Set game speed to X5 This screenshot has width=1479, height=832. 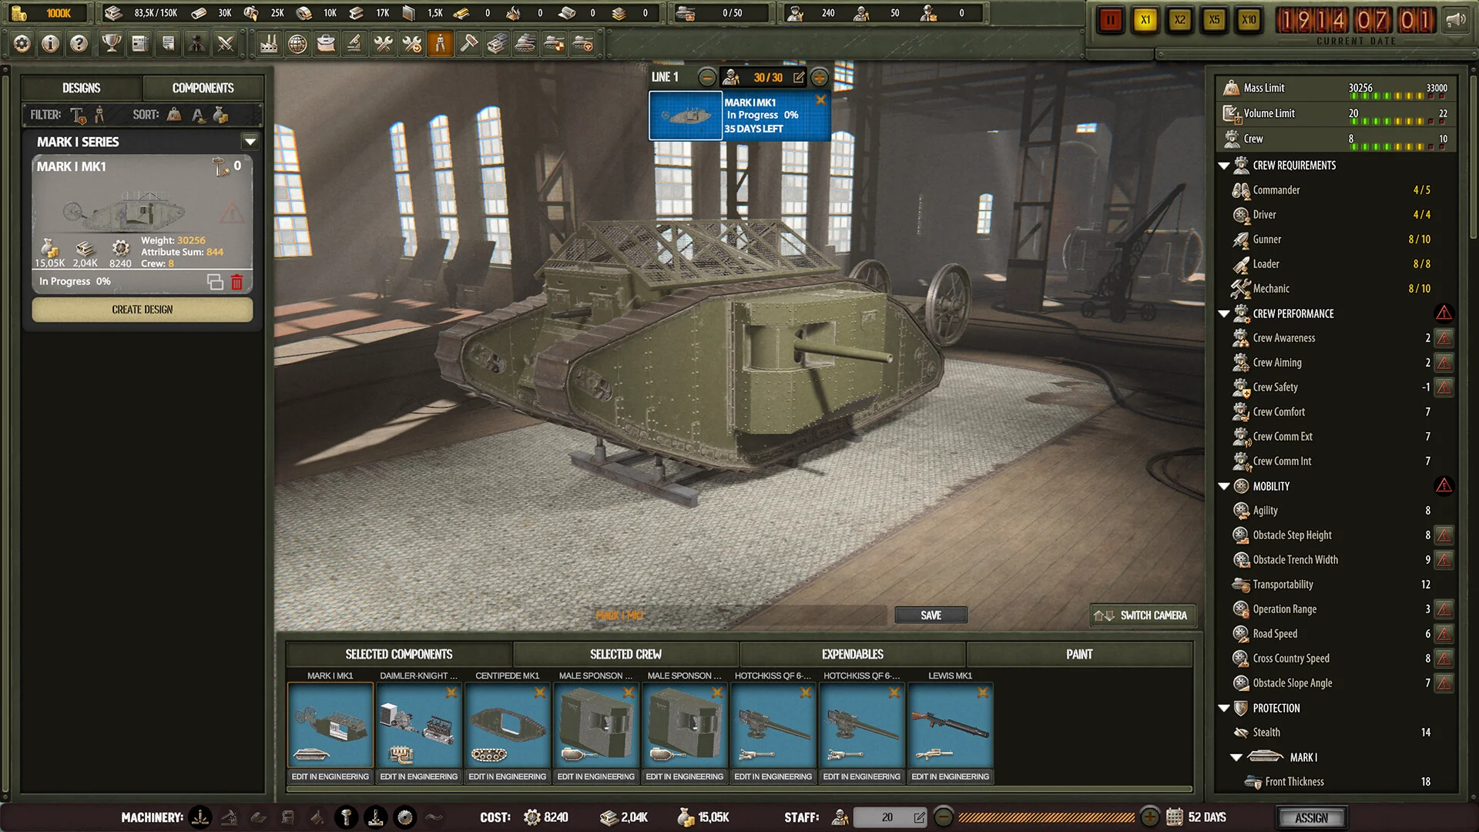1215,21
